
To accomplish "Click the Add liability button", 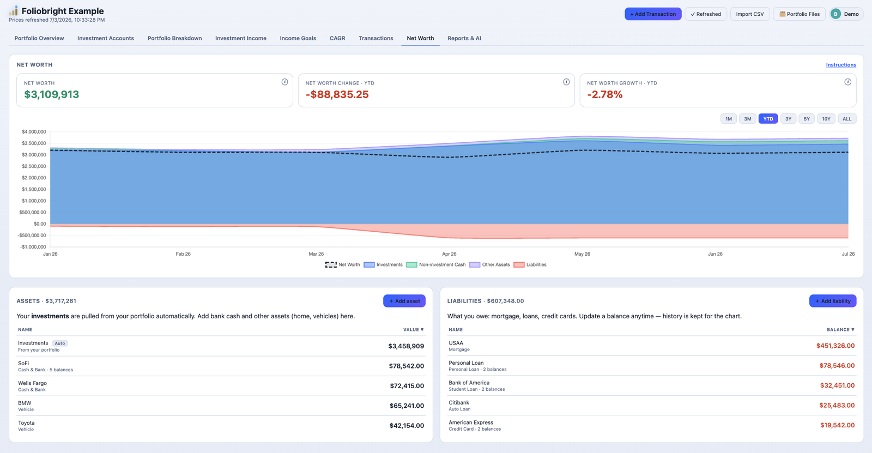I will [x=833, y=301].
